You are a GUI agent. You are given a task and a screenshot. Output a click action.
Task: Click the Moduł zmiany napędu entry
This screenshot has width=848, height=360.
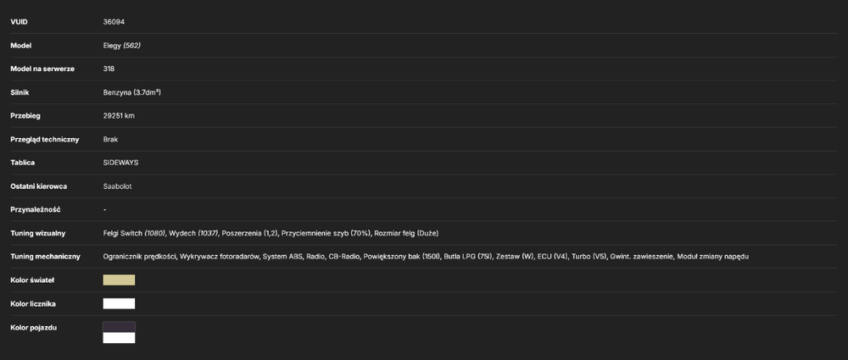click(x=713, y=257)
